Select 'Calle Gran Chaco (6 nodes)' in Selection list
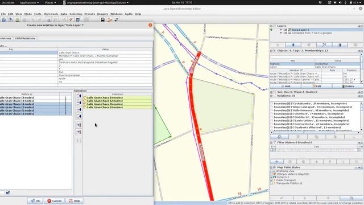This screenshot has height=205, width=364. click(118, 104)
